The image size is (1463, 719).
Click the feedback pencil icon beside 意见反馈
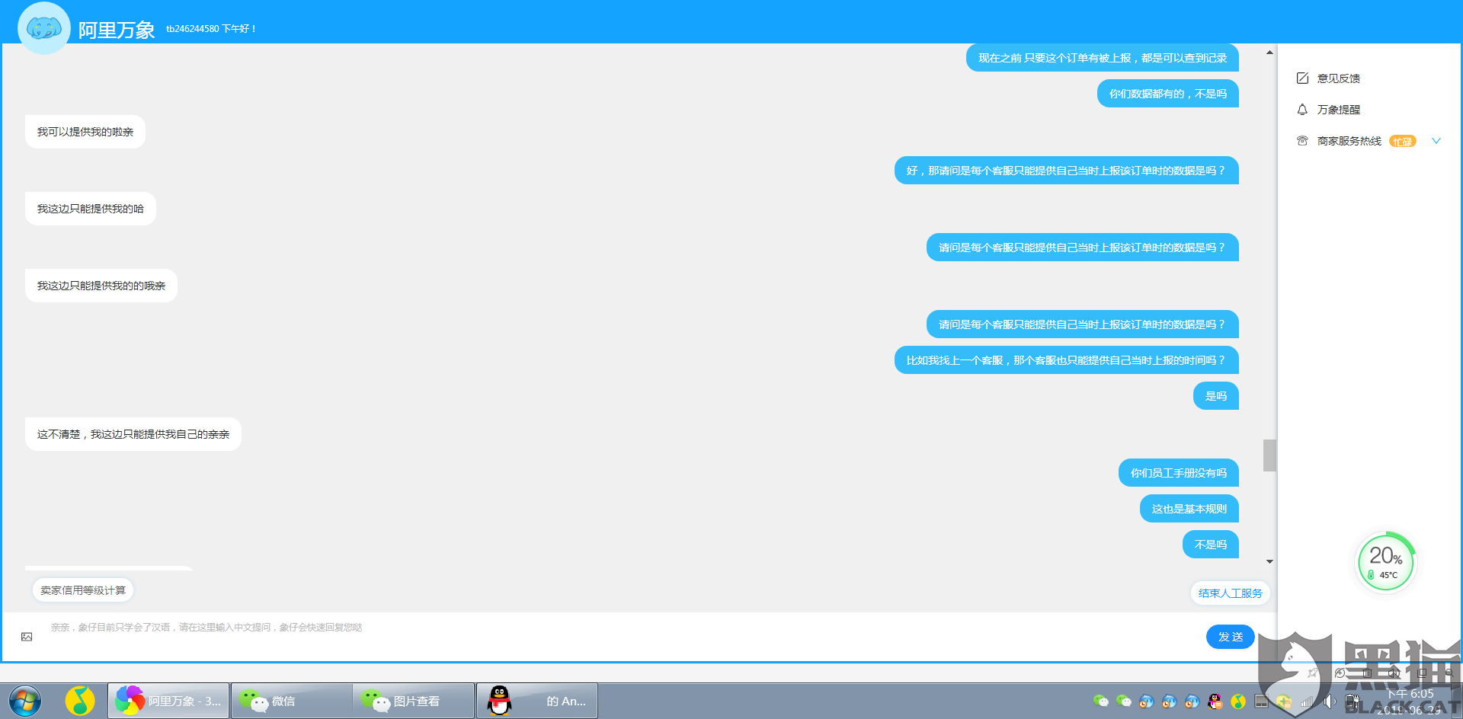pos(1302,78)
